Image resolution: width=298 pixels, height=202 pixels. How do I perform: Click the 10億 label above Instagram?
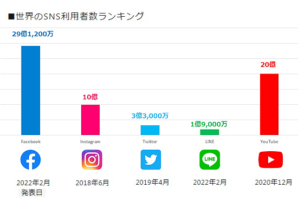coord(90,97)
